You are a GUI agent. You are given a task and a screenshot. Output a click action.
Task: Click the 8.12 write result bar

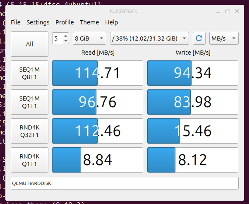click(193, 160)
